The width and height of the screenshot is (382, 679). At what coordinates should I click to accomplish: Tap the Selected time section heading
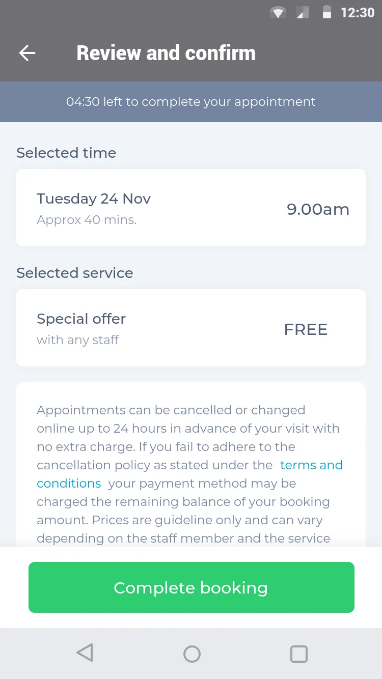(66, 153)
